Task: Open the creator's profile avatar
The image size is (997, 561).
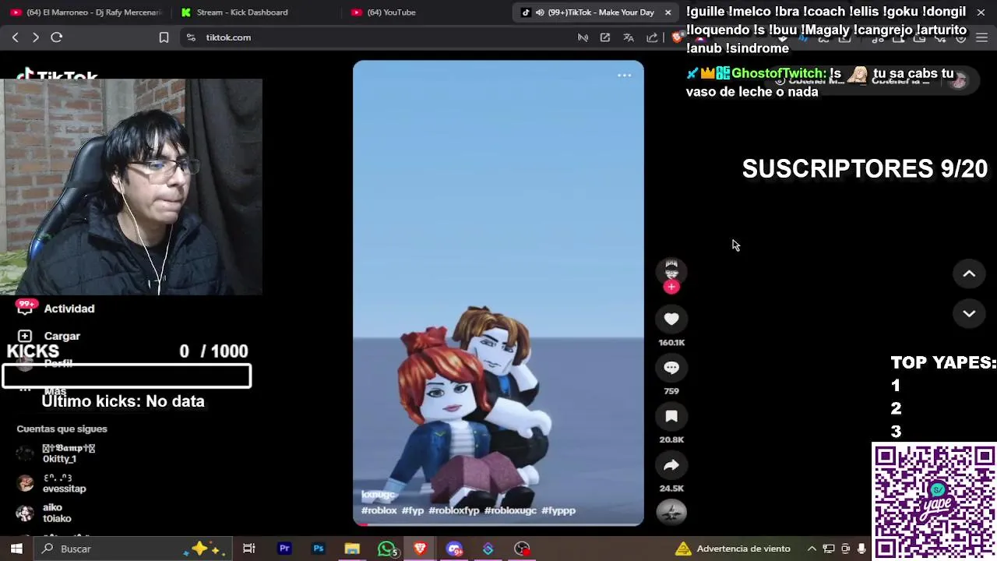Action: [x=671, y=270]
